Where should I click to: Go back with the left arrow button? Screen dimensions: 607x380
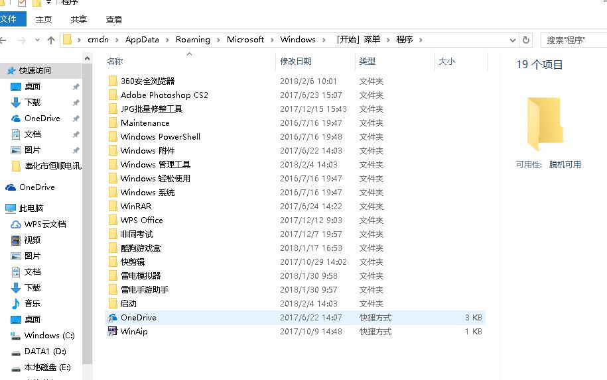pos(3,40)
